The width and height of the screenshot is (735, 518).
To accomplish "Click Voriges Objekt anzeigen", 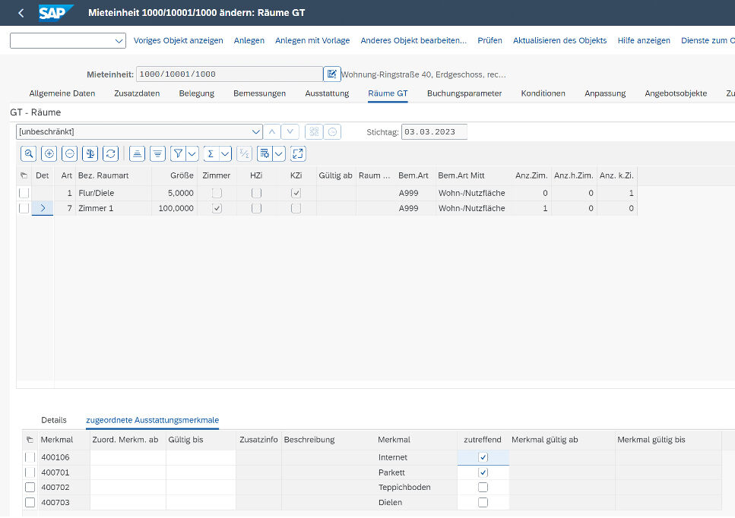I will [179, 40].
